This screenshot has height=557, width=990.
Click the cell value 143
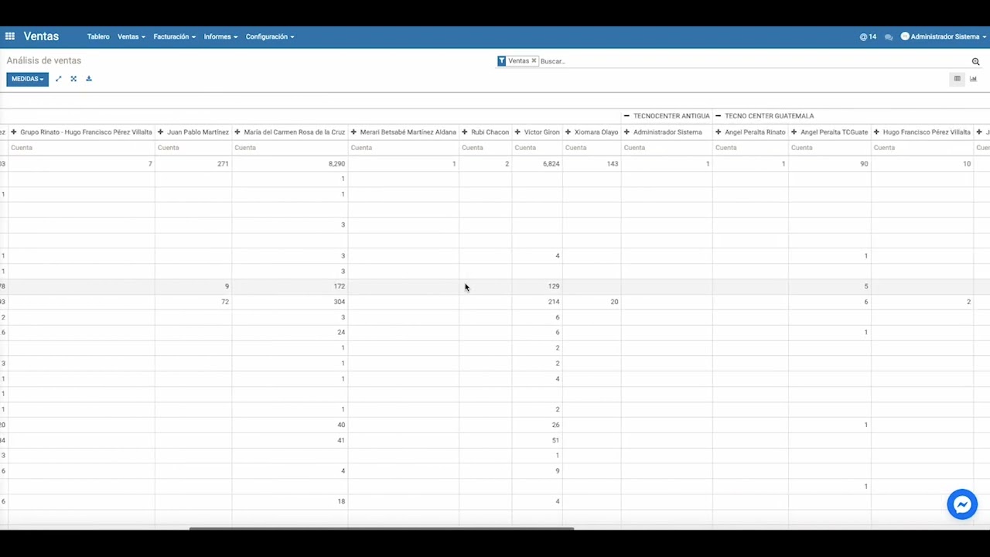[613, 164]
